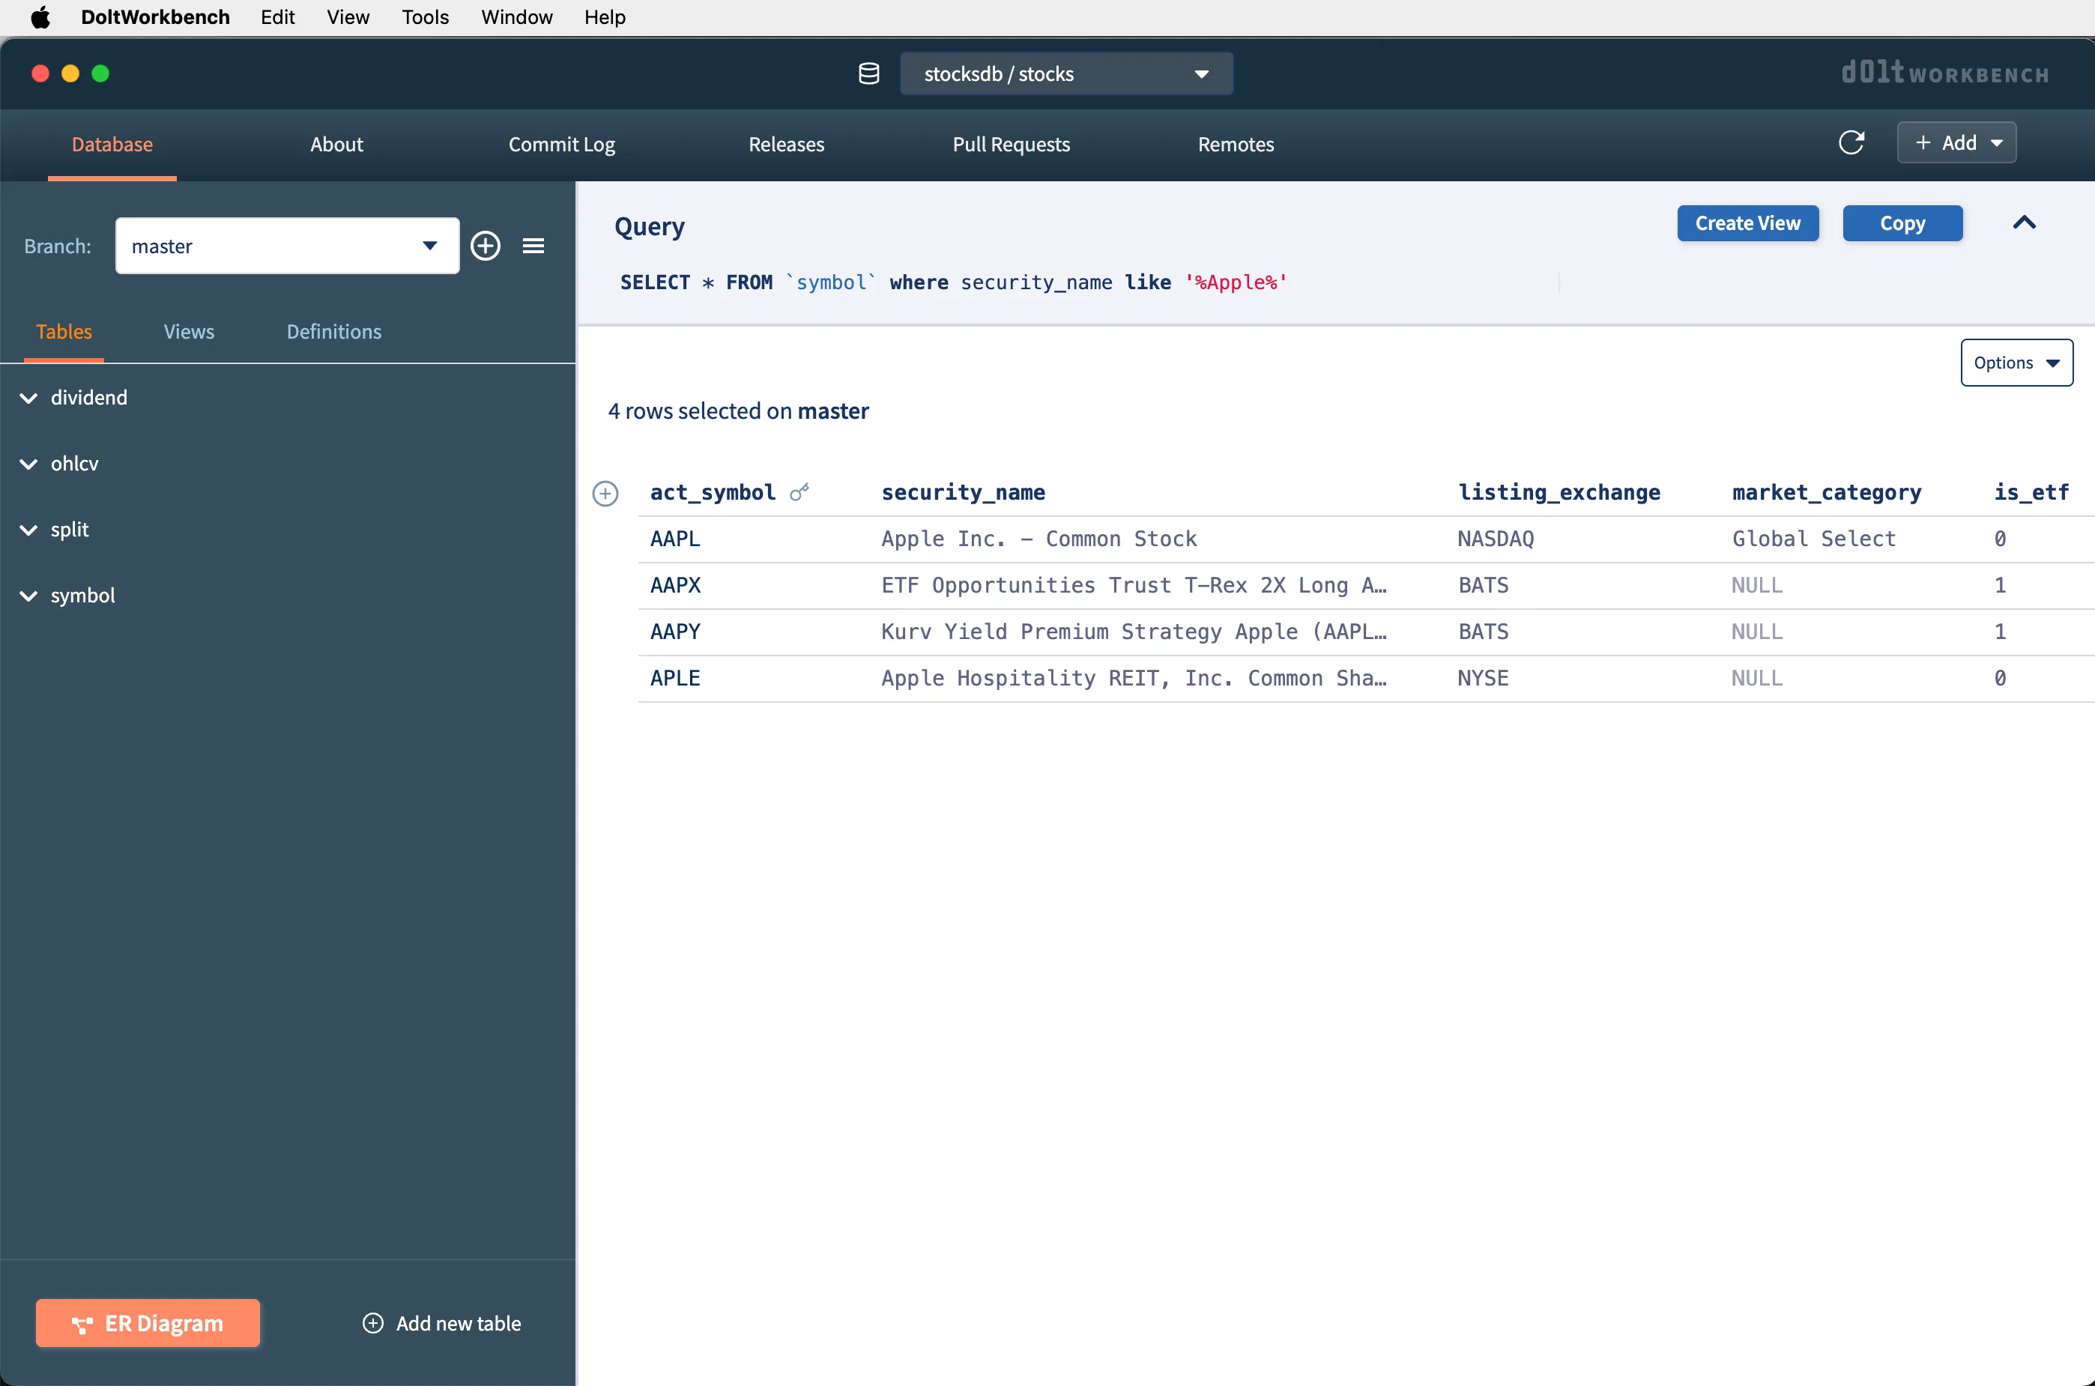Click the refresh icon in navbar
The height and width of the screenshot is (1386, 2095).
tap(1851, 142)
